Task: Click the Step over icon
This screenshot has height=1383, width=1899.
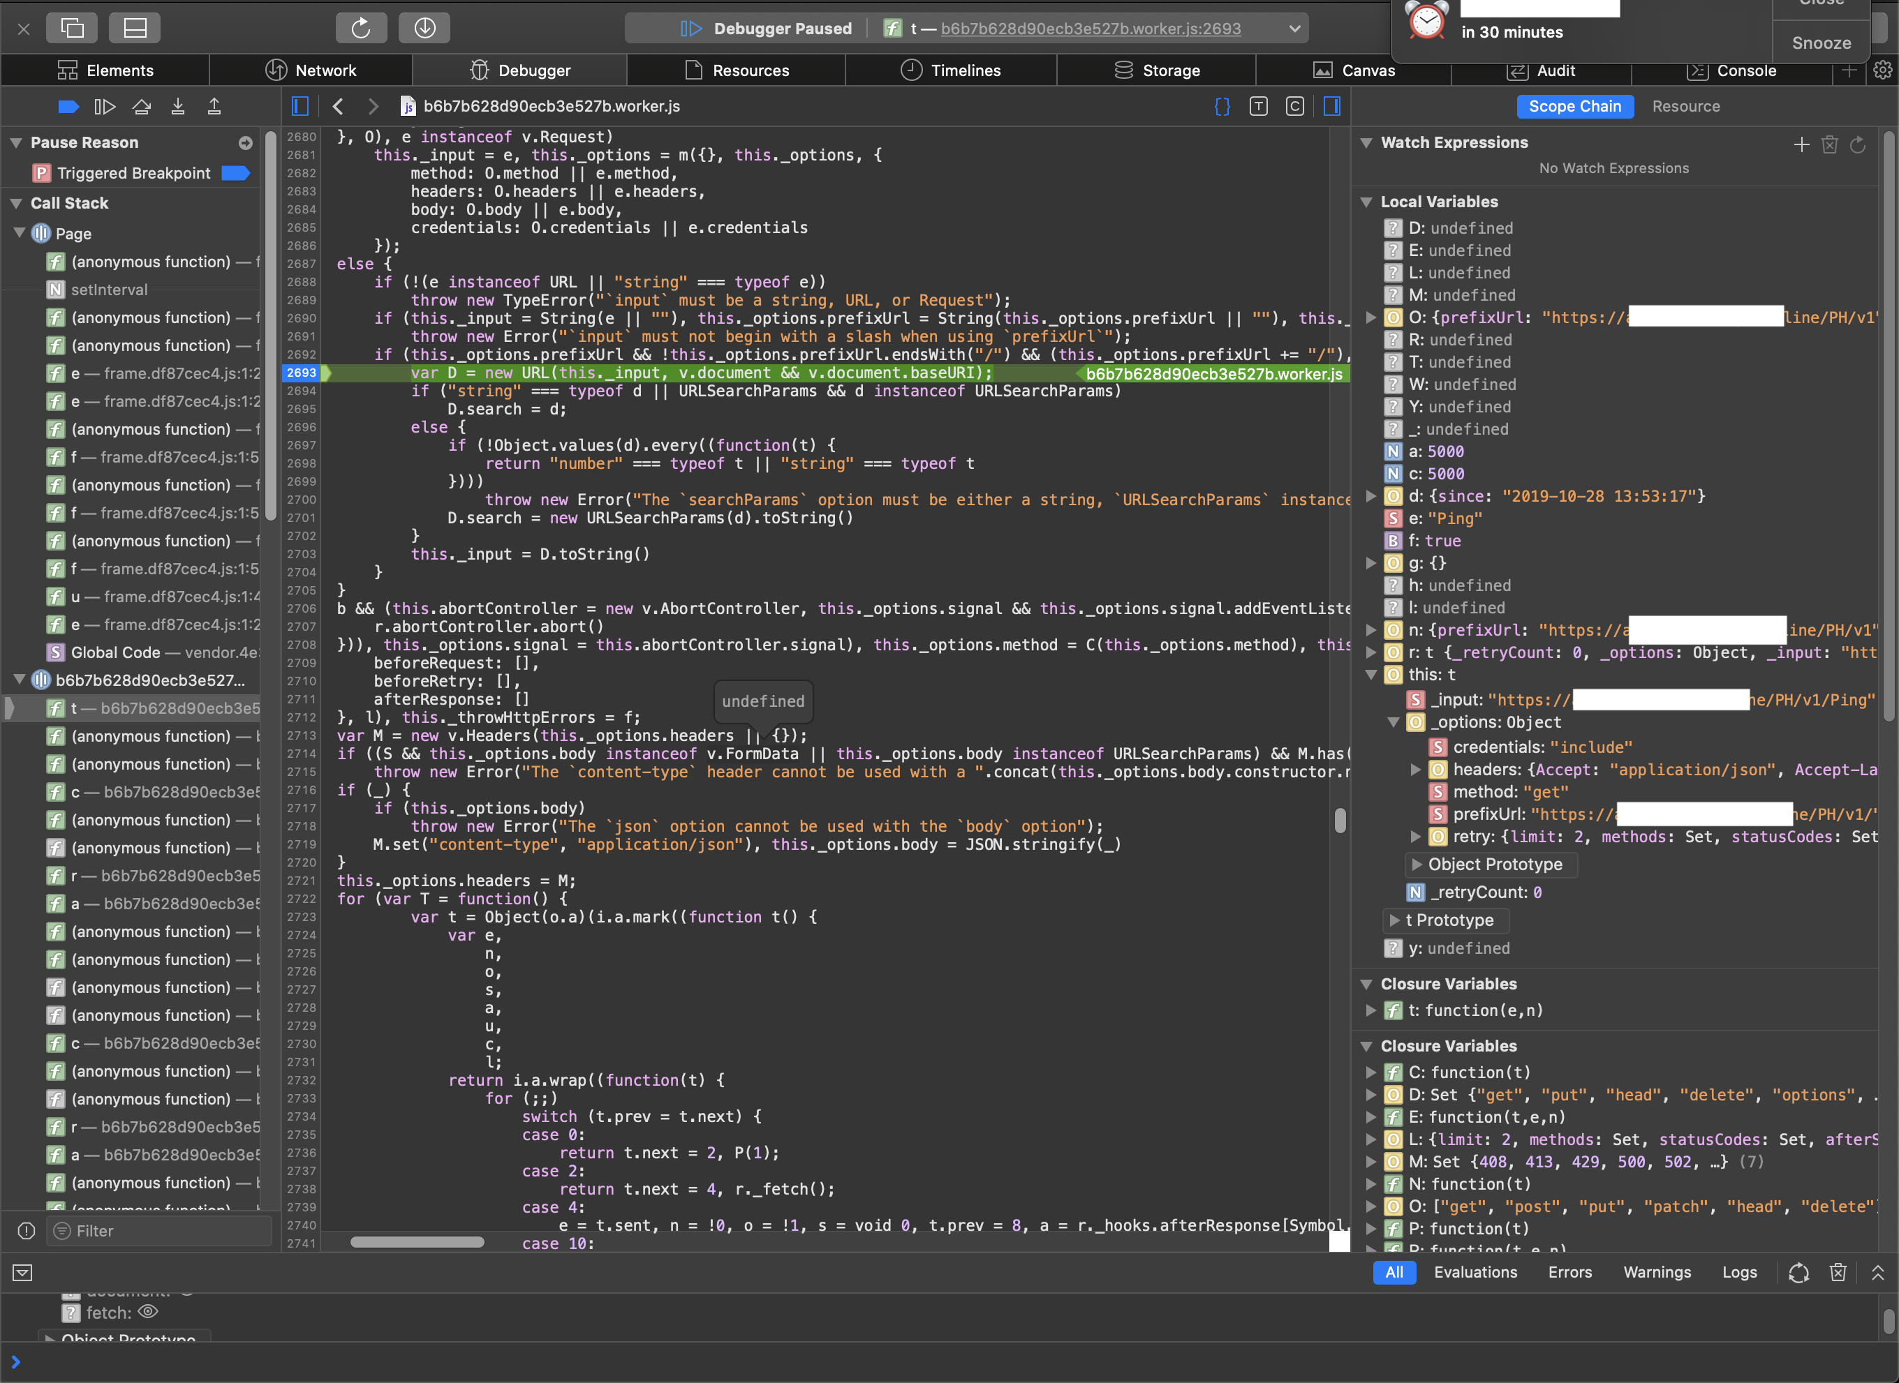Action: (x=142, y=106)
